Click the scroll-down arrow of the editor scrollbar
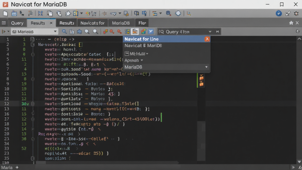Image resolution: width=302 pixels, height=170 pixels. tap(299, 162)
